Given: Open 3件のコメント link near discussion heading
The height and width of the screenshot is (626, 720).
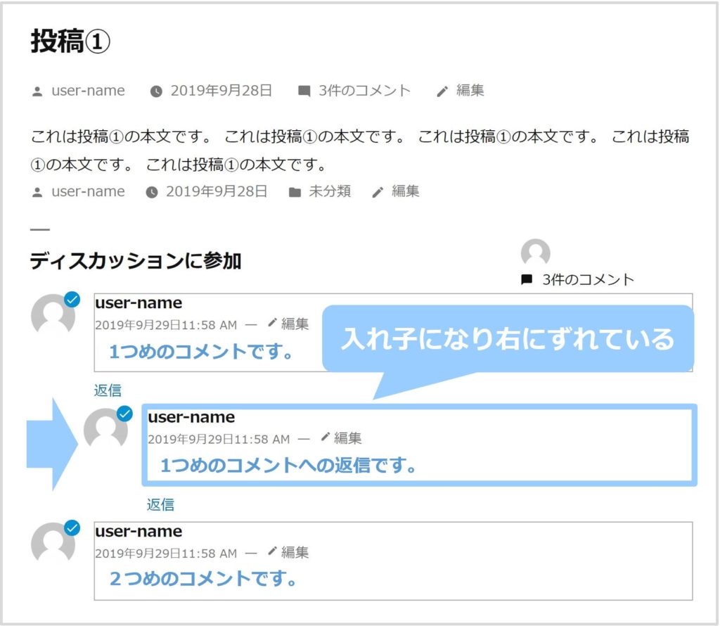Looking at the screenshot, I should [589, 279].
